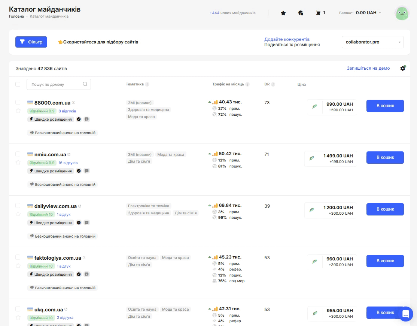The image size is (417, 326).
Task: Select the dailyview.com.ua row checkbox
Action: (18, 205)
